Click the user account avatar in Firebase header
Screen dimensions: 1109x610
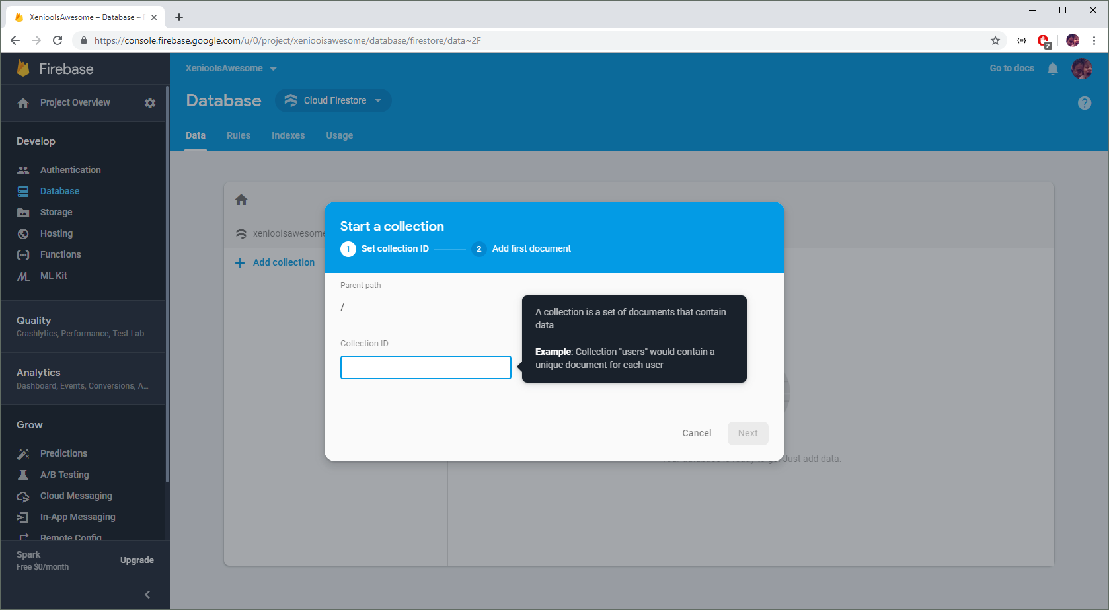pos(1082,69)
